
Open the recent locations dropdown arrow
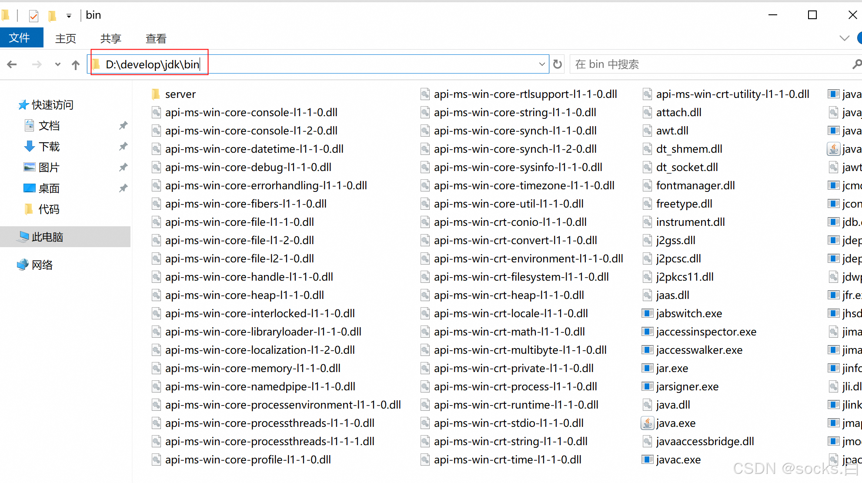(x=57, y=65)
